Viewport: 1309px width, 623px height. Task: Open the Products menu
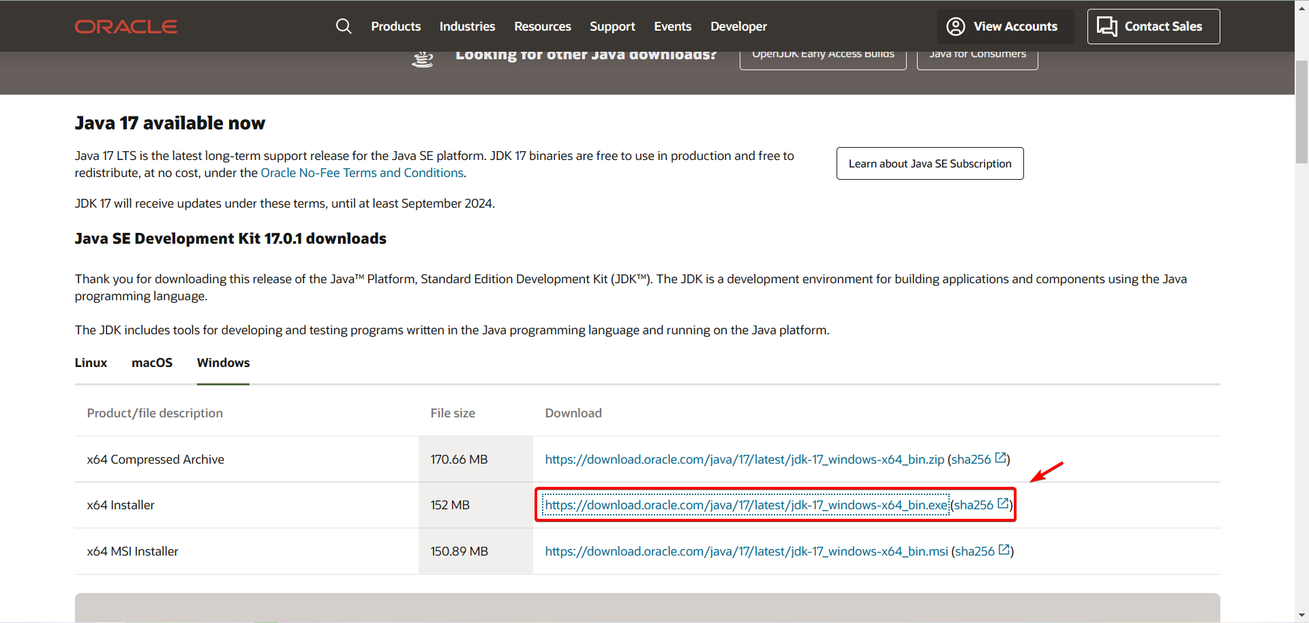click(x=395, y=27)
